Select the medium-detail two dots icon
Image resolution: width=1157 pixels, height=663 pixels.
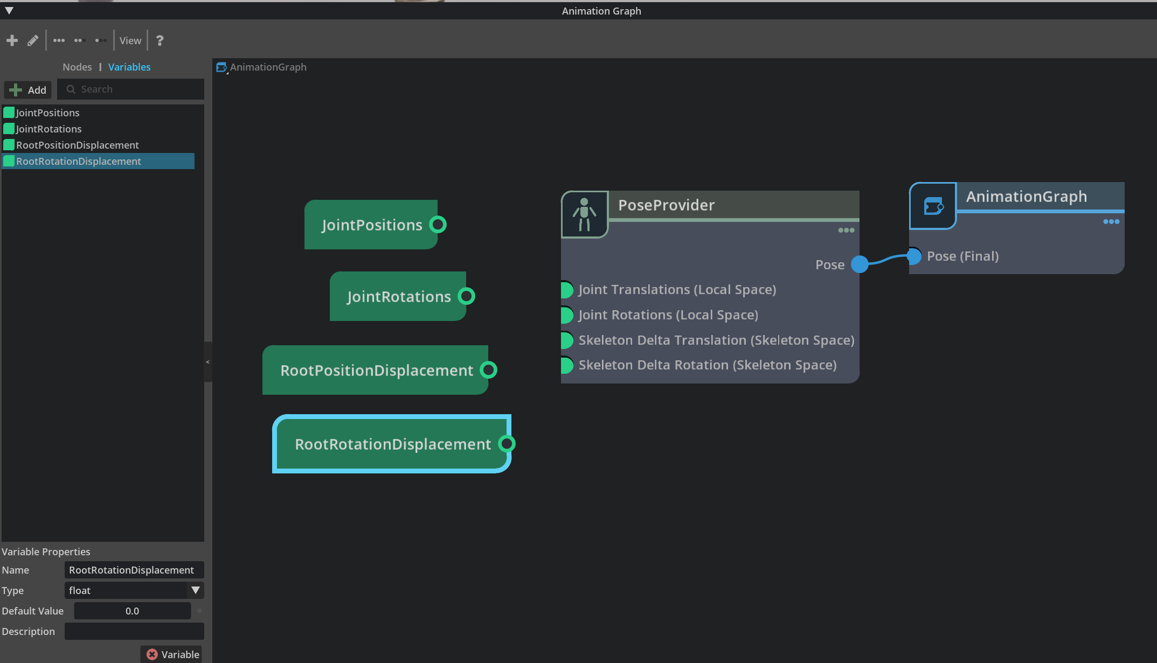[80, 40]
